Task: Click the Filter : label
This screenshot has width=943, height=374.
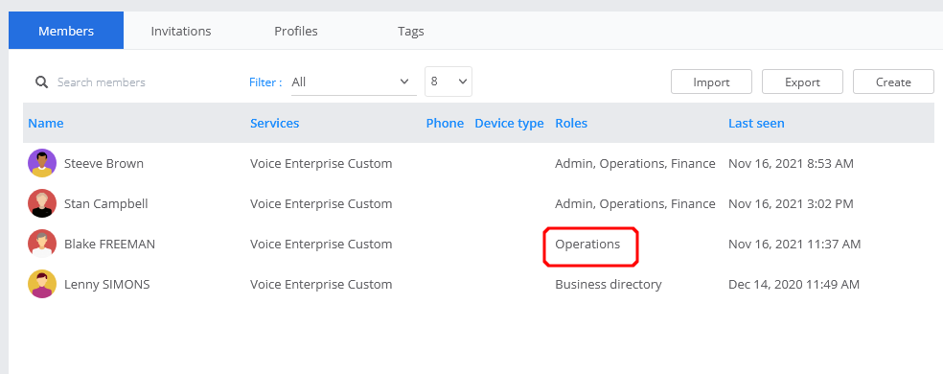Action: [x=265, y=82]
